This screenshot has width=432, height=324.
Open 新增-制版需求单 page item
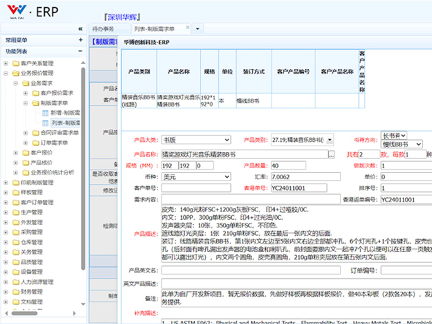[x=65, y=113]
